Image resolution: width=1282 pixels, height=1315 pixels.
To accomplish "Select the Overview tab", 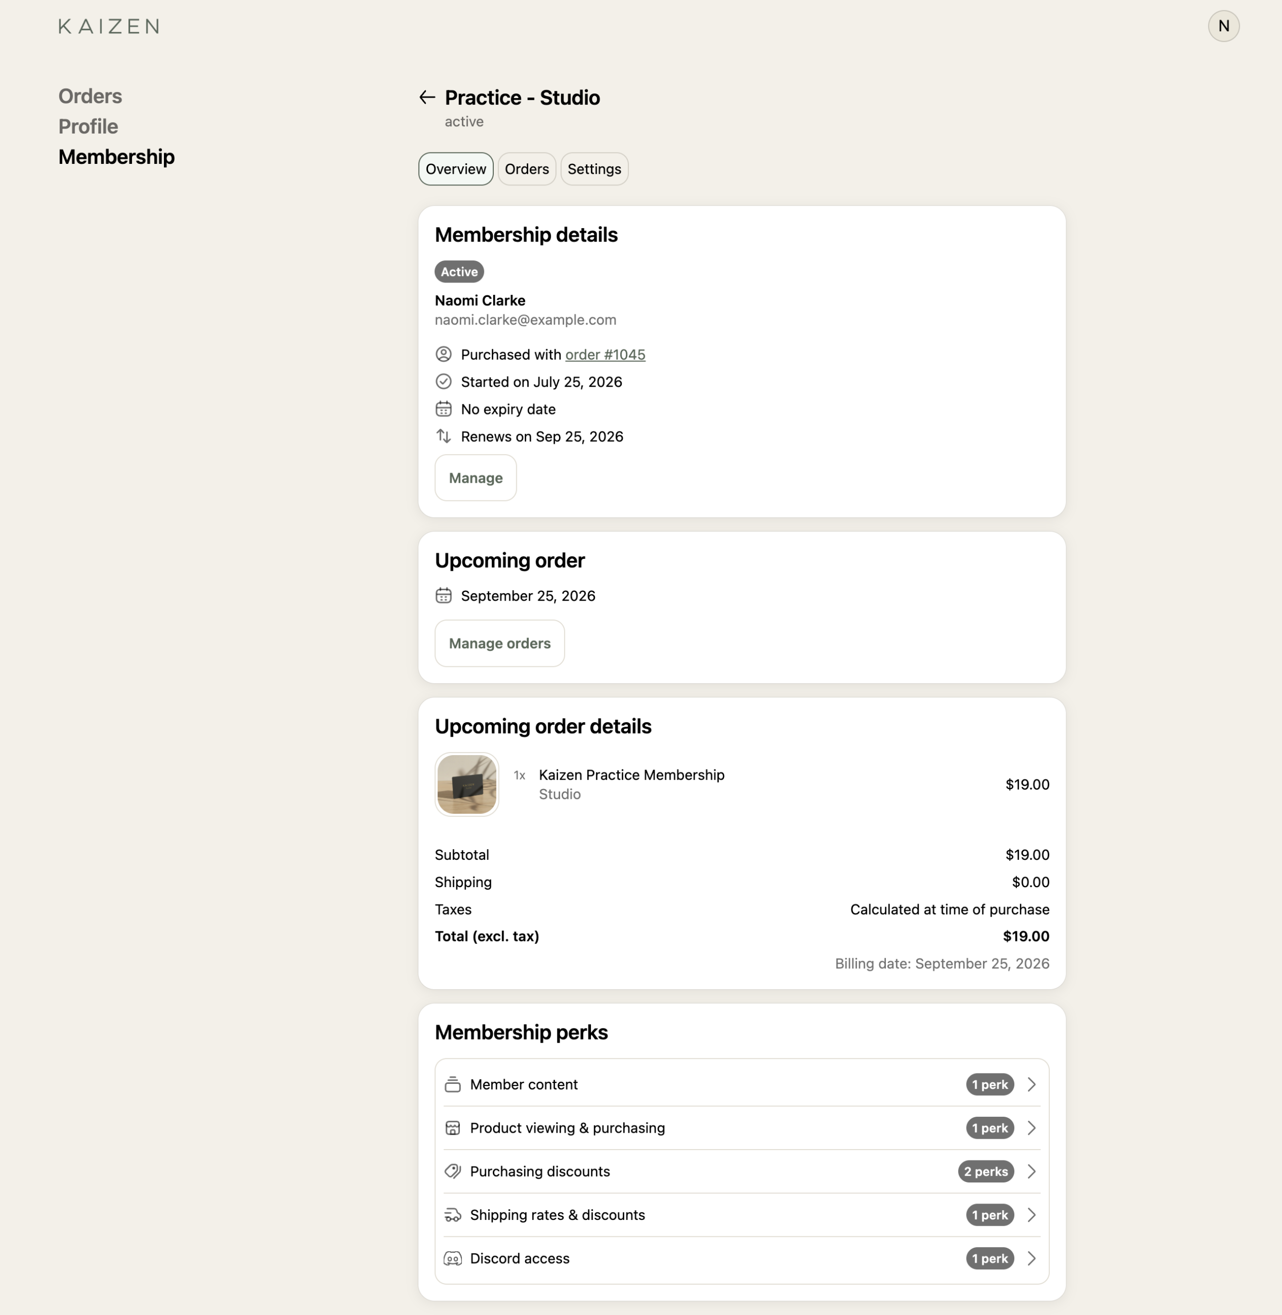I will (x=456, y=169).
